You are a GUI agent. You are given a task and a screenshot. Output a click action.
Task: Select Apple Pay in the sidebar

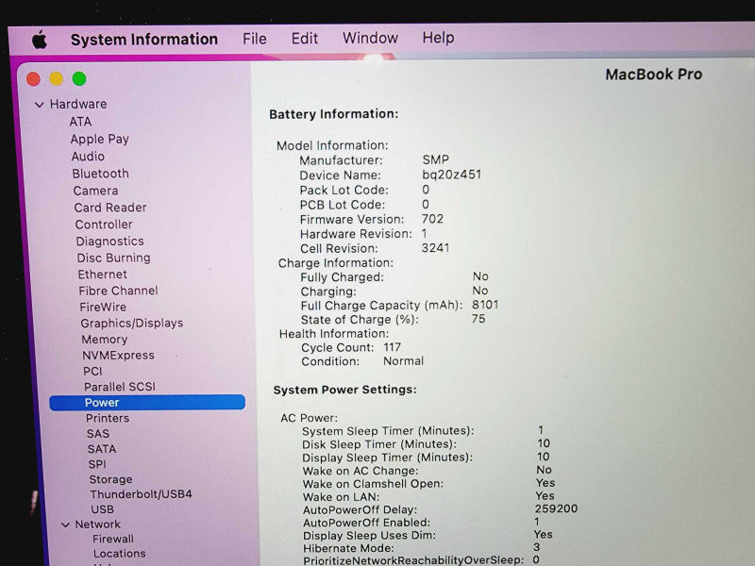[x=100, y=139]
